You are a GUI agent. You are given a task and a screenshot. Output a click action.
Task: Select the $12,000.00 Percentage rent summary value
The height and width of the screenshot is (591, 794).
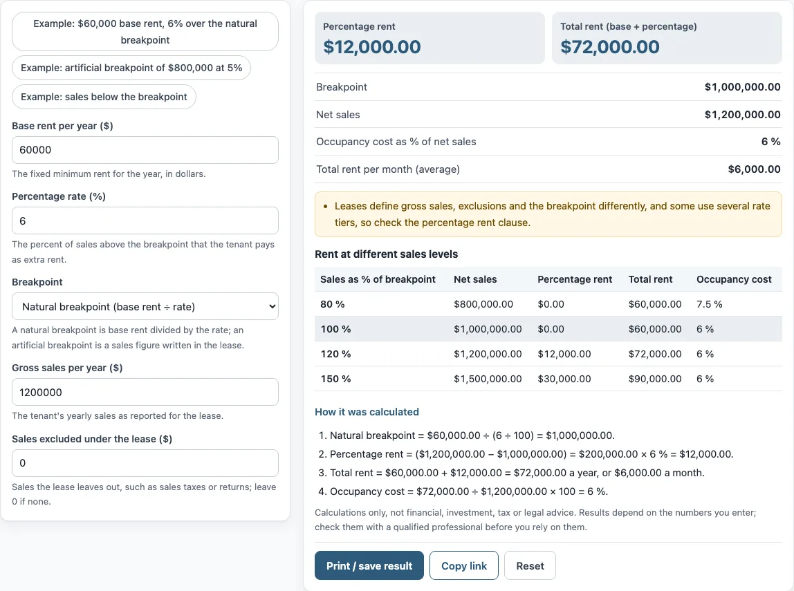point(371,47)
